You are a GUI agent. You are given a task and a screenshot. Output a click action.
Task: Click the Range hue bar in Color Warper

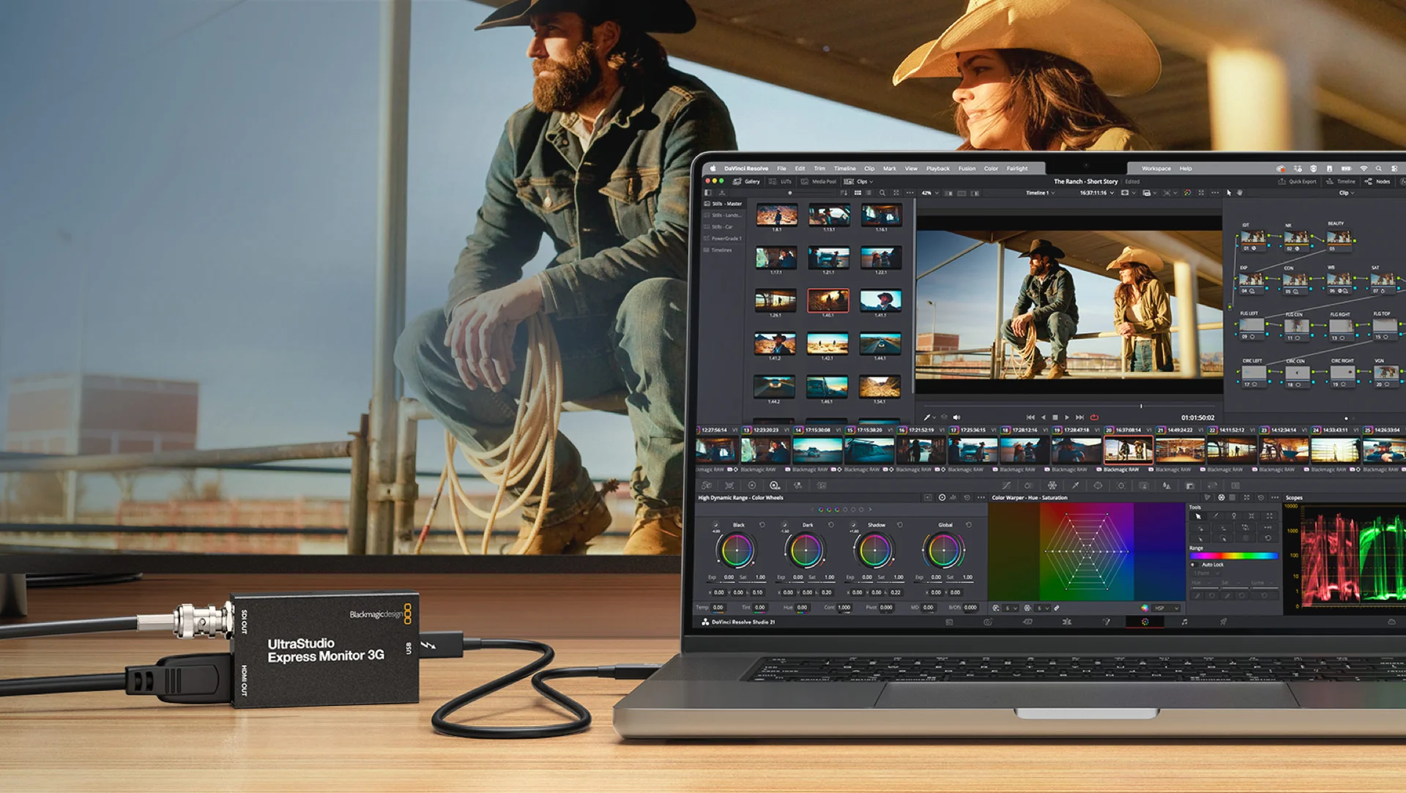(x=1233, y=556)
